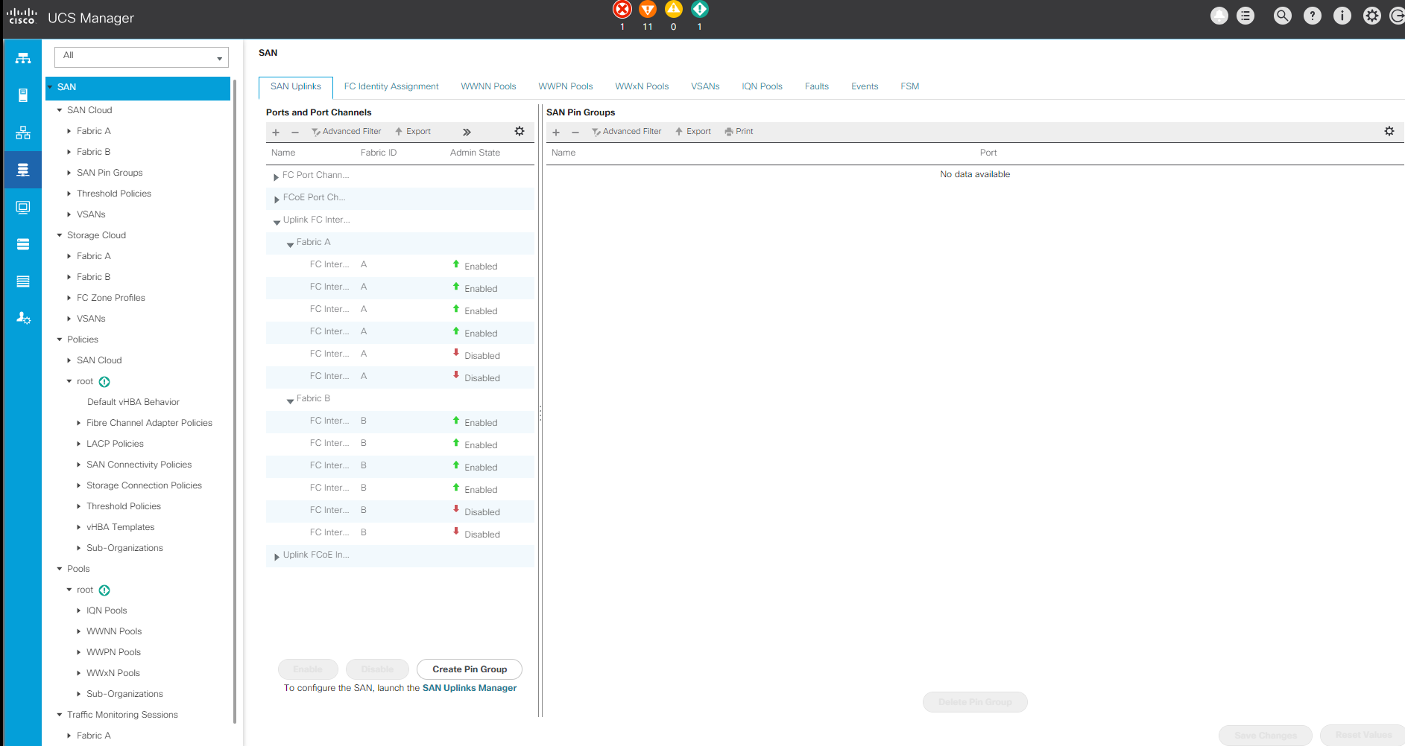This screenshot has height=746, width=1405.
Task: Expand the Uplink FCoE Interfaces row
Action: tap(277, 556)
